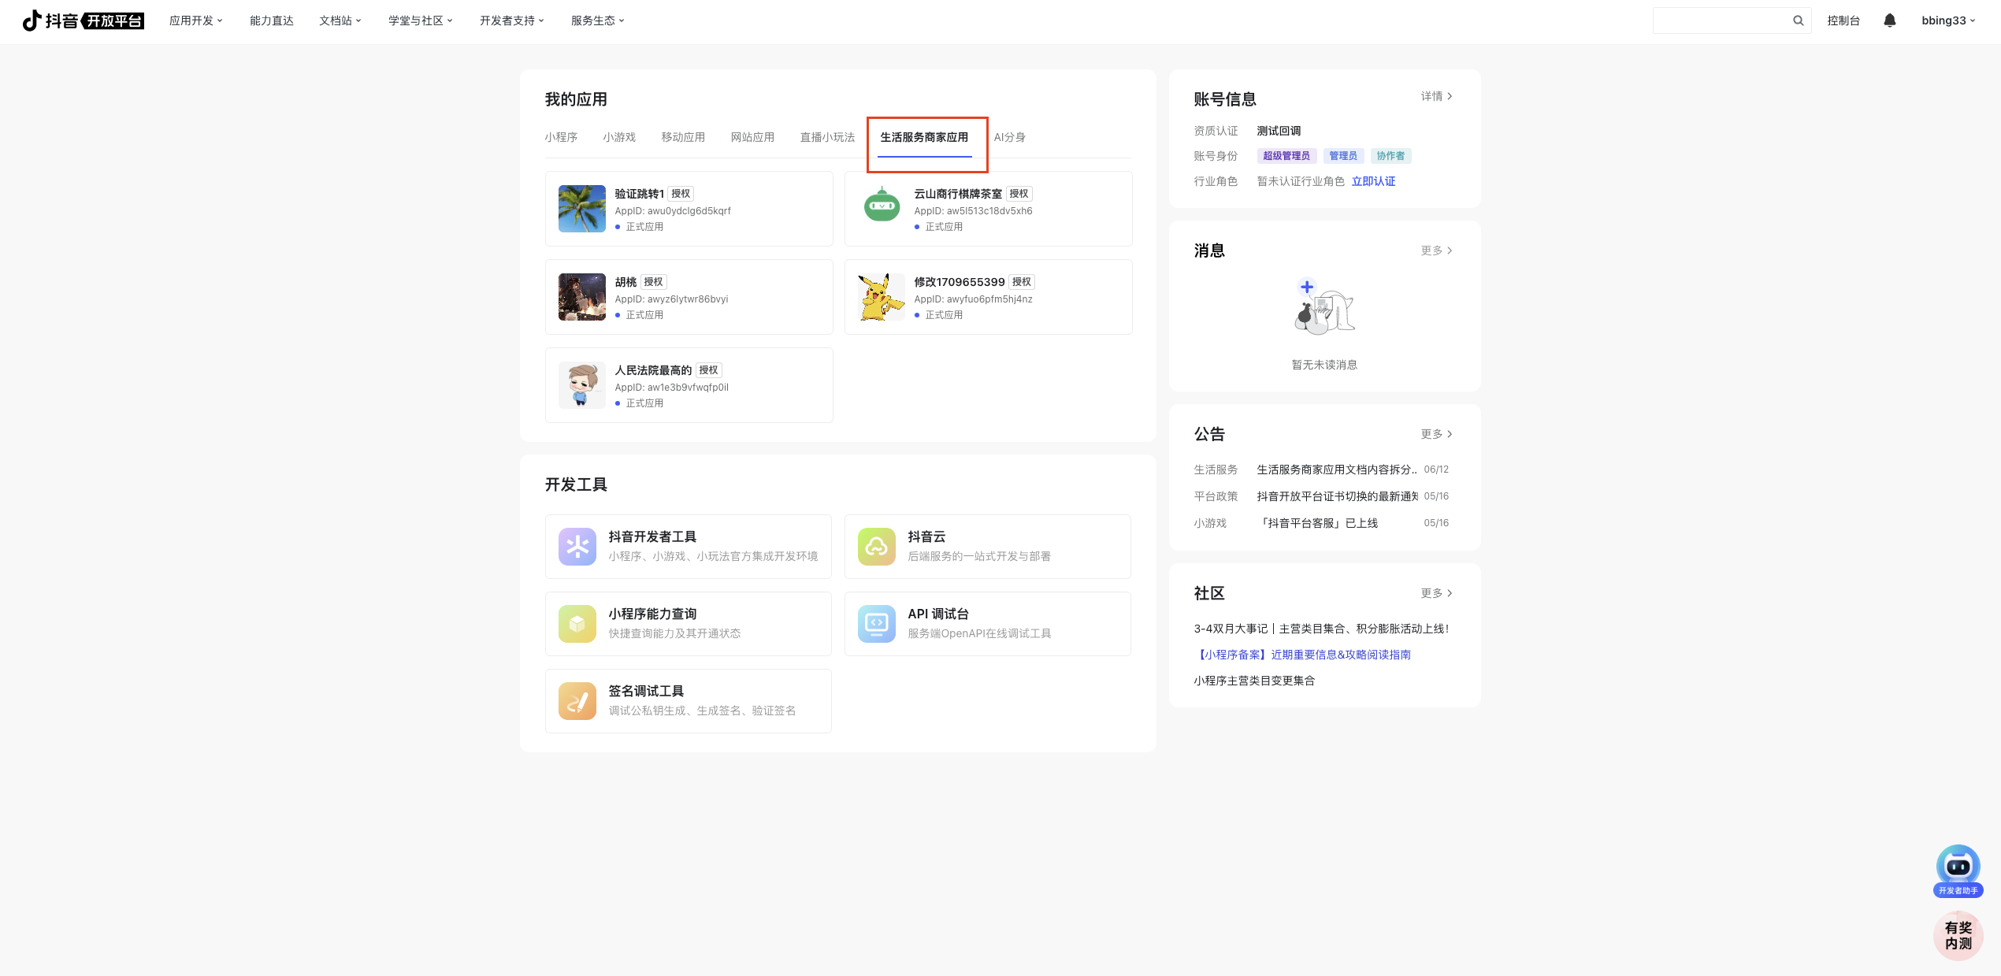The height and width of the screenshot is (976, 2001).
Task: Click the API 调试台 monitor icon
Action: (877, 624)
